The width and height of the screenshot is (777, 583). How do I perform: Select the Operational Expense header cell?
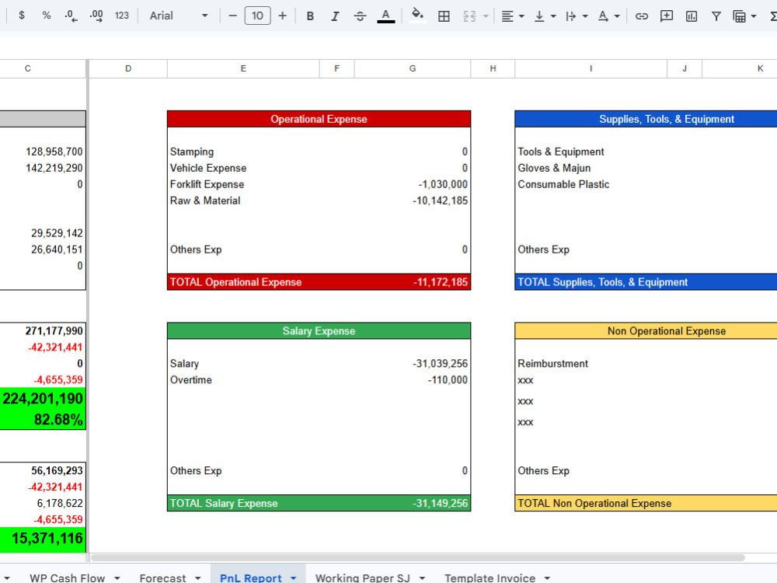pos(319,119)
